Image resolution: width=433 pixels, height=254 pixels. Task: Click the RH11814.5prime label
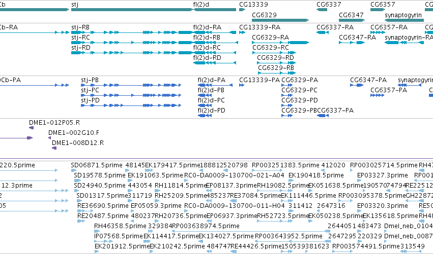[x=181, y=186]
